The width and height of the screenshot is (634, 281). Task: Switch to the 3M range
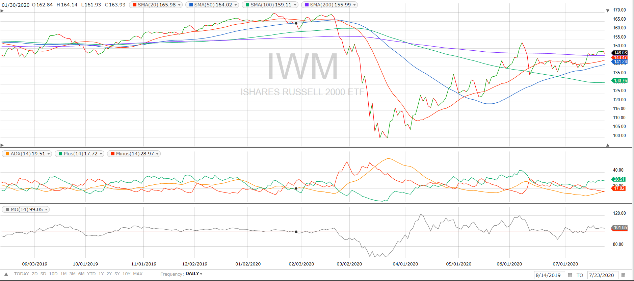click(73, 274)
